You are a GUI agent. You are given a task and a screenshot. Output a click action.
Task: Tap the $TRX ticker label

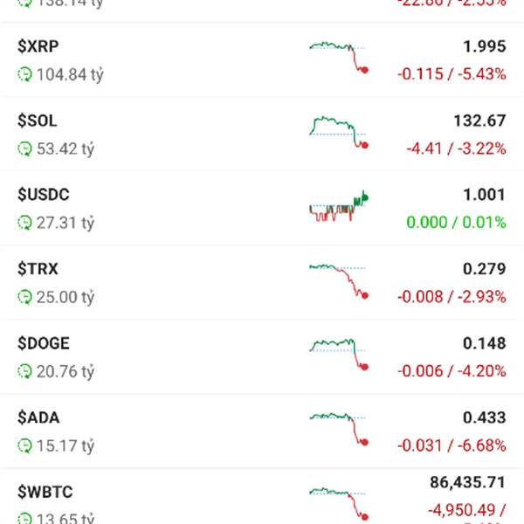coord(38,269)
